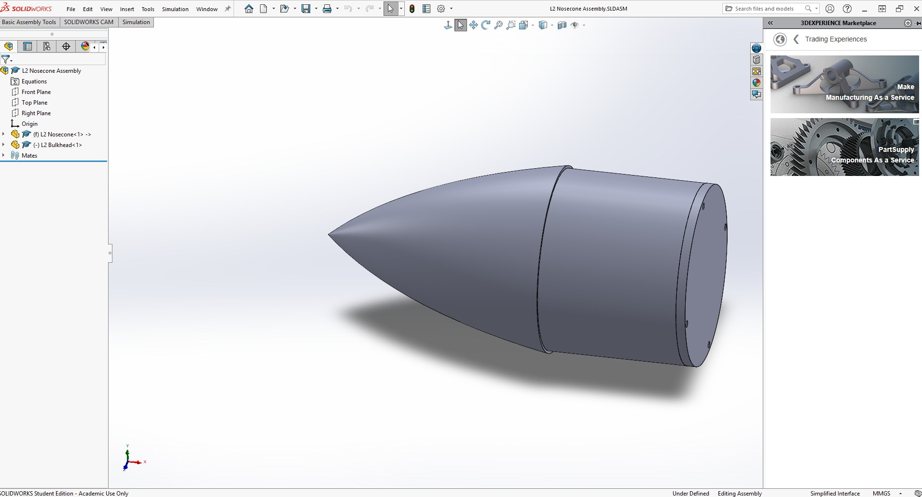Open the DimXpertManager crosshair tab
This screenshot has height=497, width=922.
click(x=66, y=46)
